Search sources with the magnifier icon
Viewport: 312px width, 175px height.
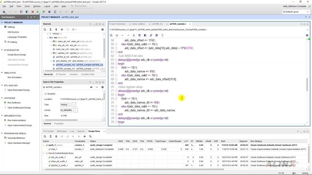45,30
